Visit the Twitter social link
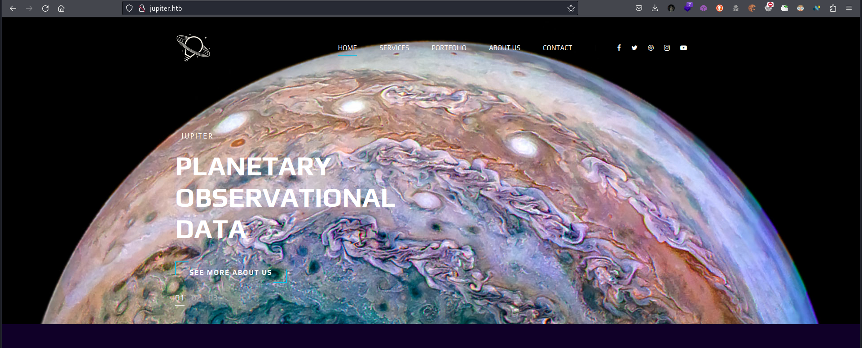 634,48
